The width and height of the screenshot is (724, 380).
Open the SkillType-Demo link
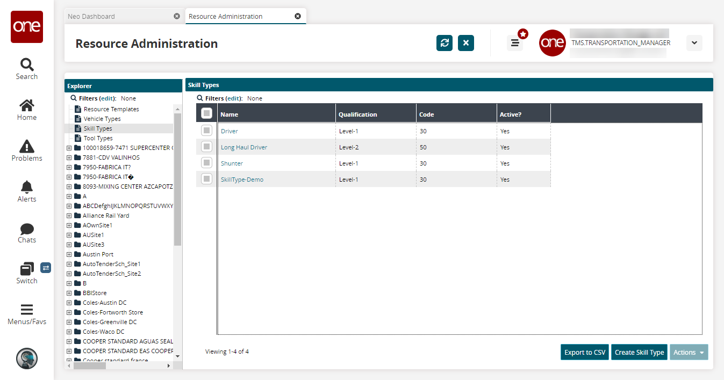[x=242, y=180]
